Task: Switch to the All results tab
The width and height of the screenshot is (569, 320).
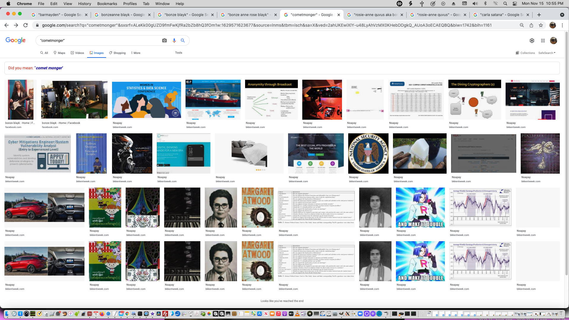Action: pos(44,53)
